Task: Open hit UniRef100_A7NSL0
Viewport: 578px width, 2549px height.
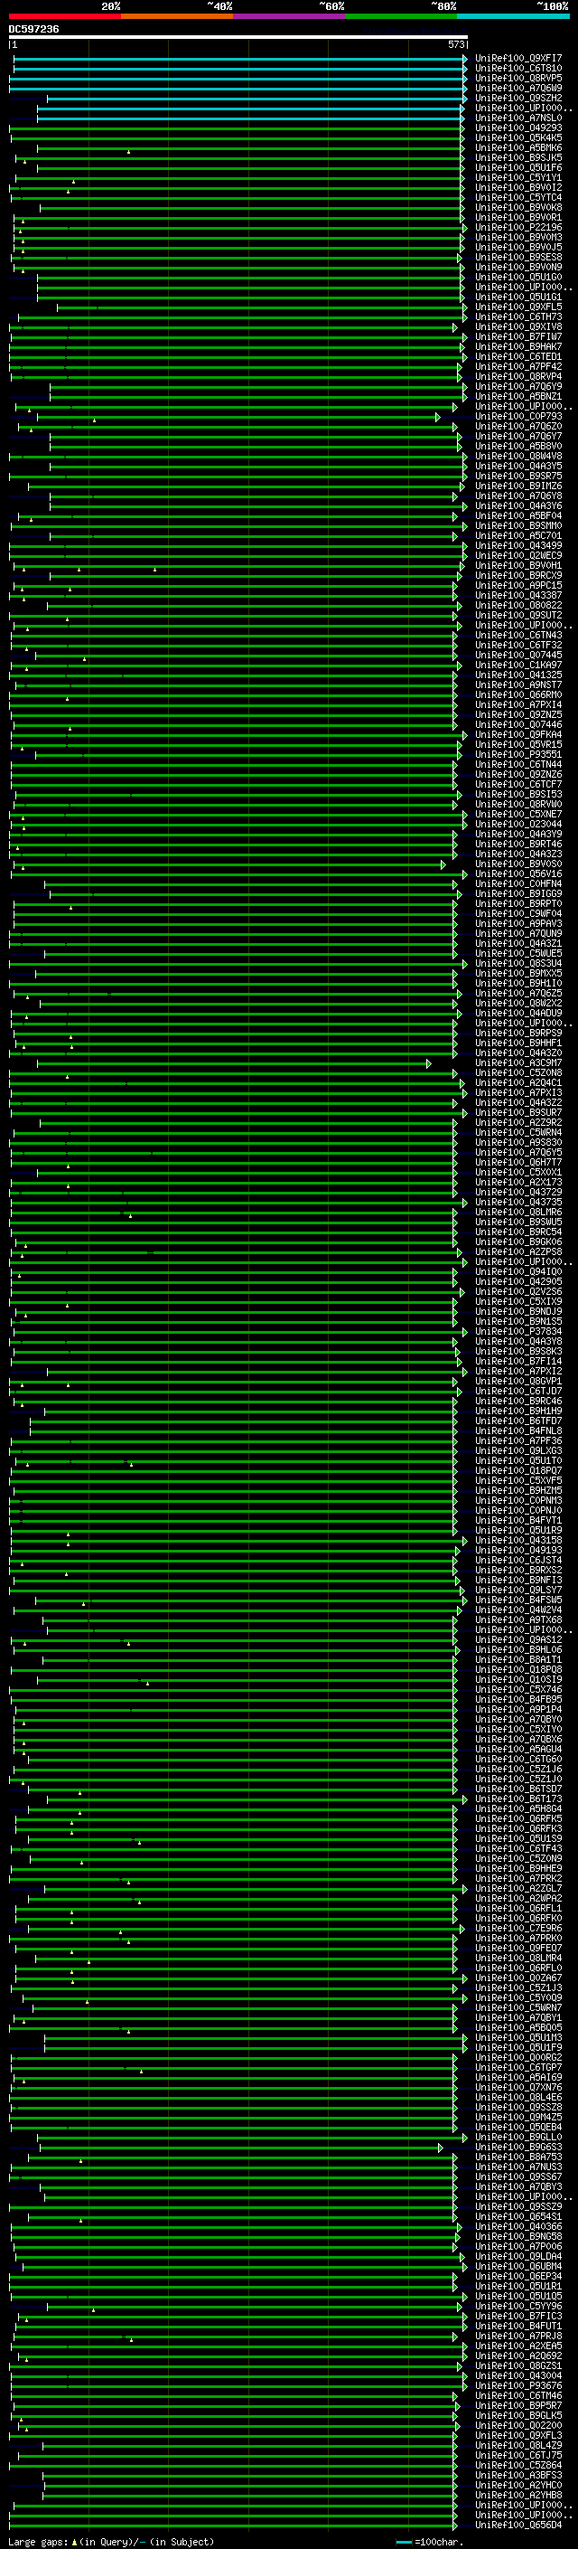Action: point(518,118)
